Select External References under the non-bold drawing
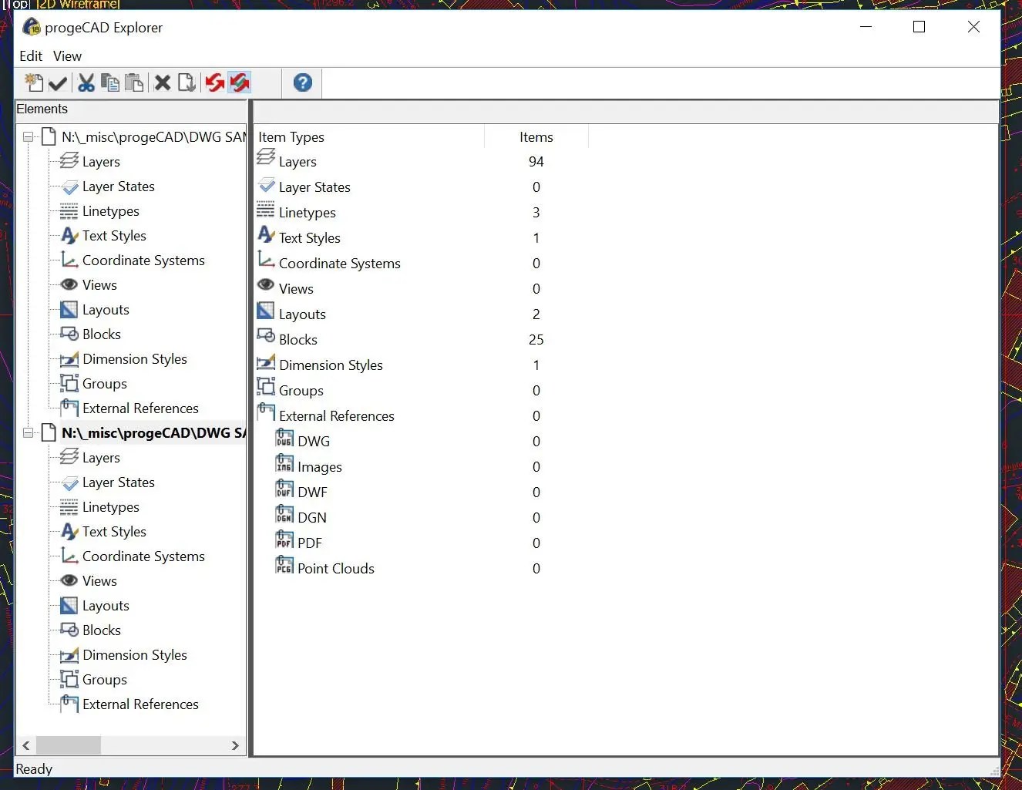 [140, 408]
